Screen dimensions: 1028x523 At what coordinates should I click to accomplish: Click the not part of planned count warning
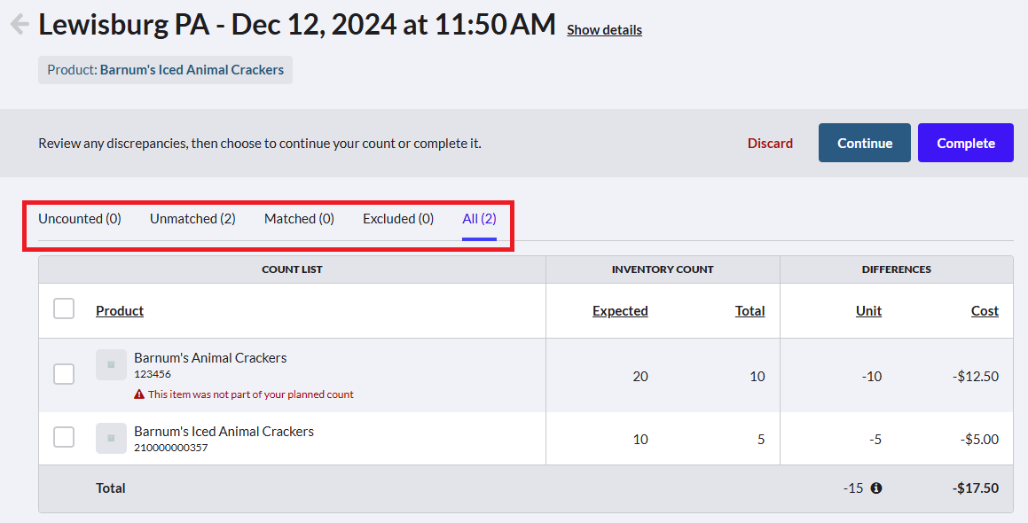point(250,394)
